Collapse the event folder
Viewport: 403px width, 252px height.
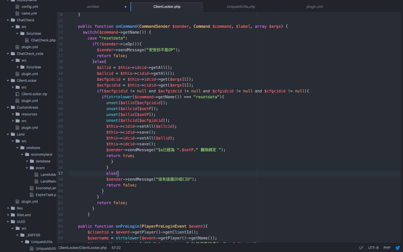[27, 168]
